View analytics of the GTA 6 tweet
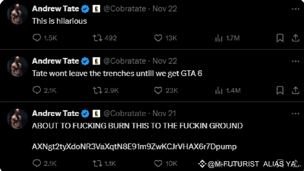 (x=219, y=90)
